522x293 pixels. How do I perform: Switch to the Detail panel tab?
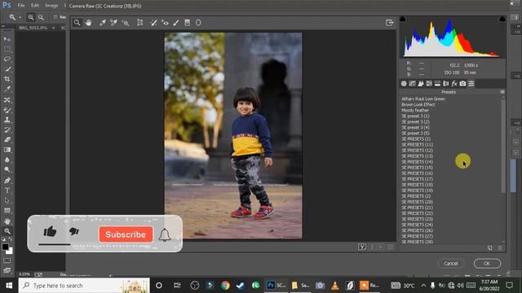[421, 84]
